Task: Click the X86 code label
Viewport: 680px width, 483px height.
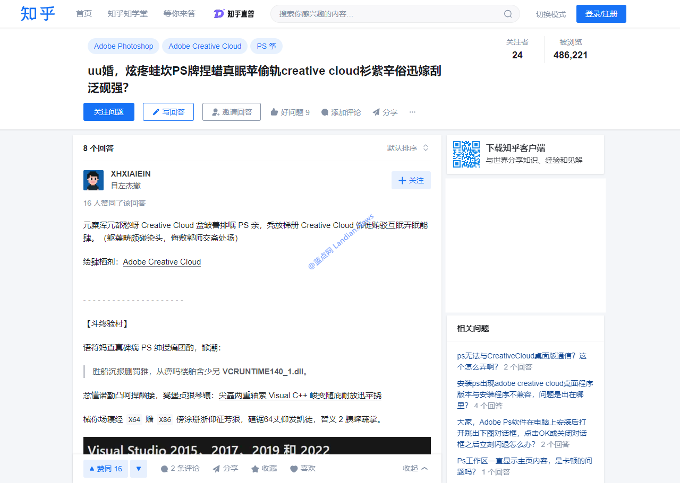Action: click(x=165, y=419)
